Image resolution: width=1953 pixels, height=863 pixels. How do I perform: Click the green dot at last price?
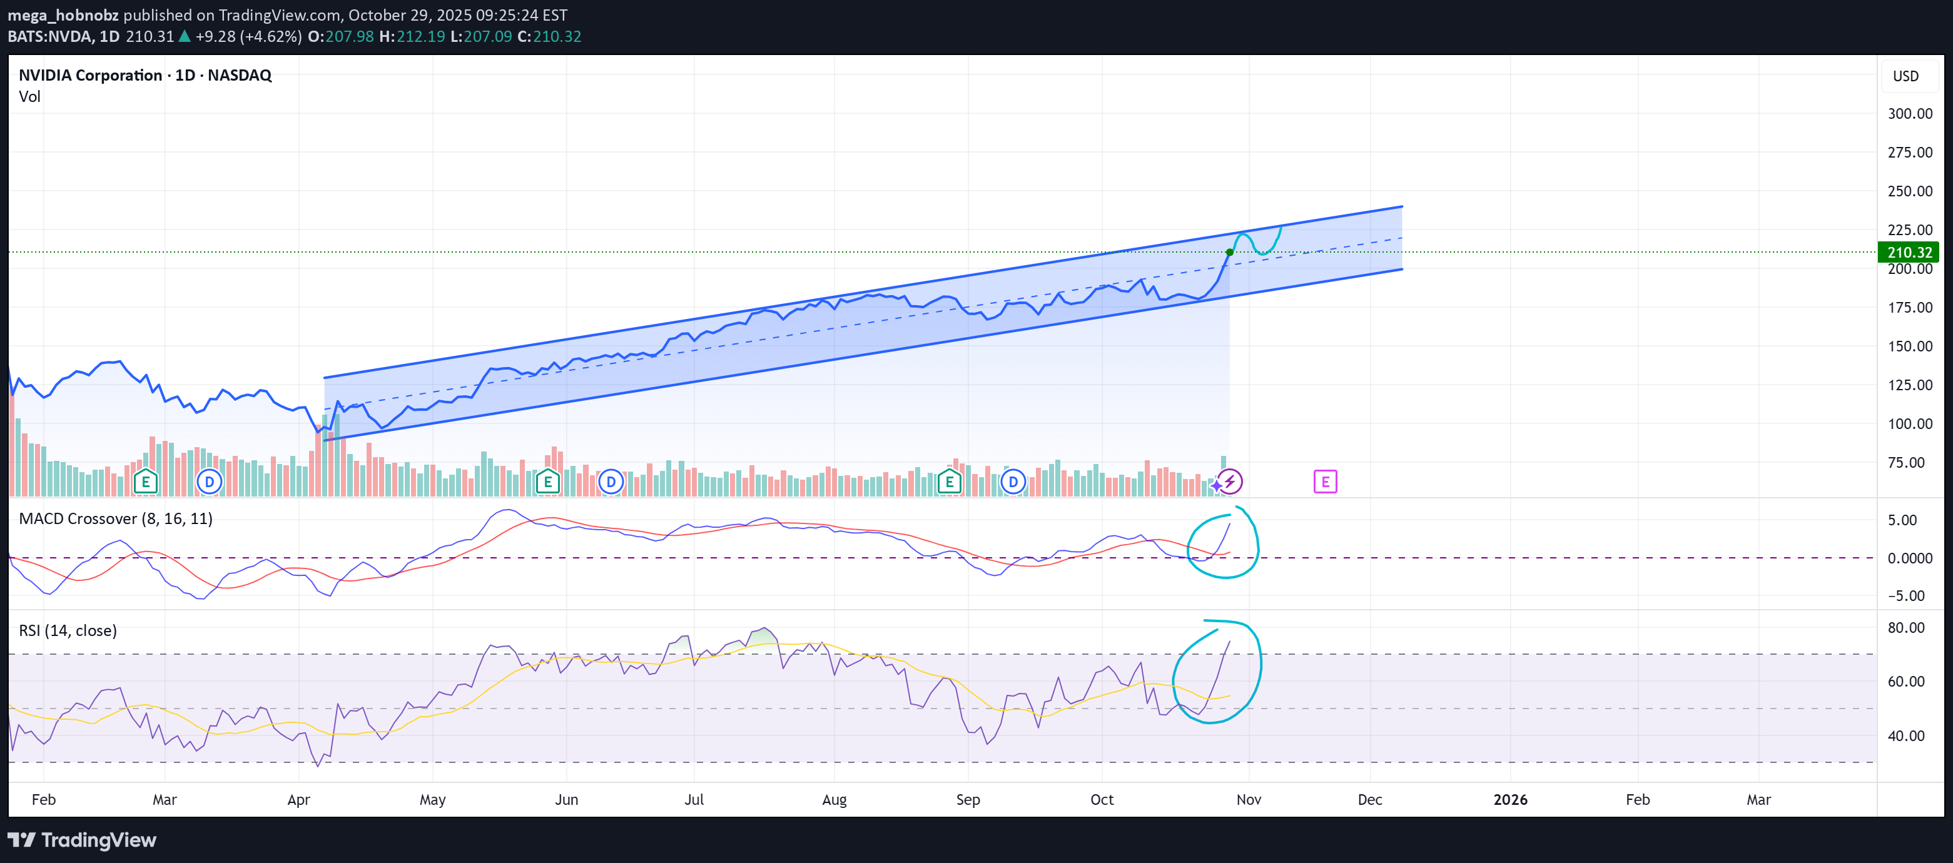1229,252
